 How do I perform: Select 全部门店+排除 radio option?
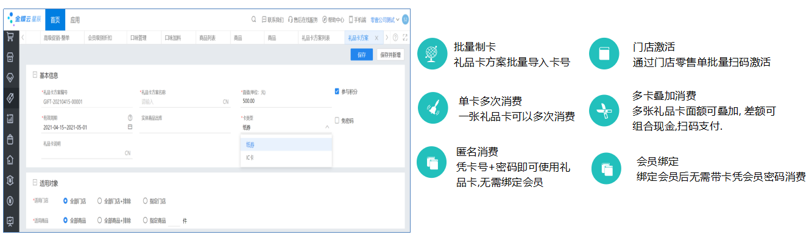(99, 200)
